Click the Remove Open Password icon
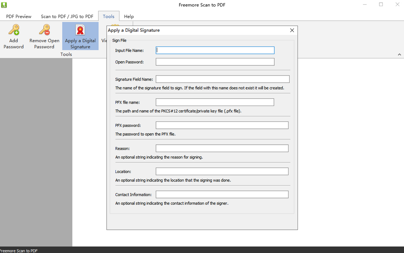Viewport: 404px width, 253px height. 44,30
